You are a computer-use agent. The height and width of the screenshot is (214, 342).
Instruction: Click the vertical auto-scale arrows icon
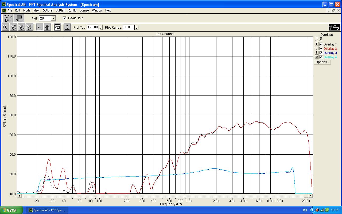(x=67, y=27)
